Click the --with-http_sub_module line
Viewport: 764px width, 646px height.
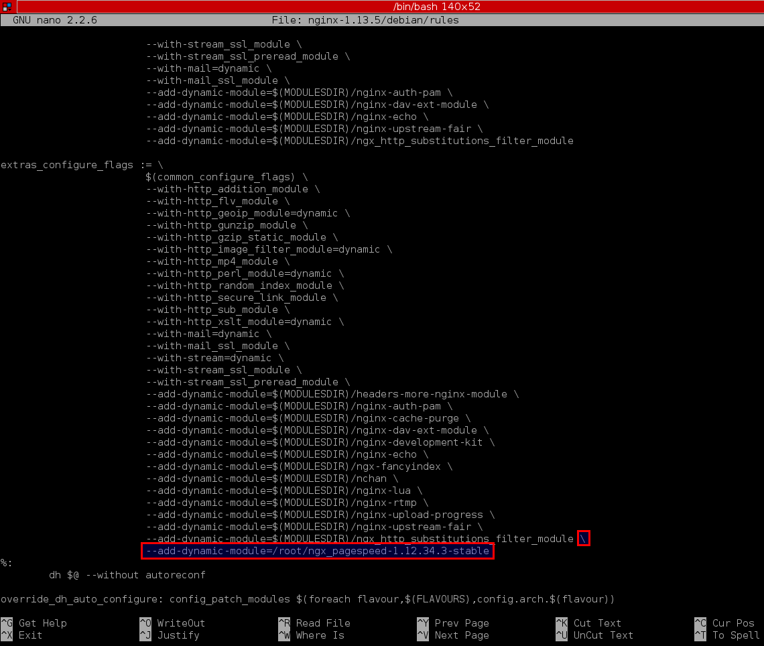218,310
